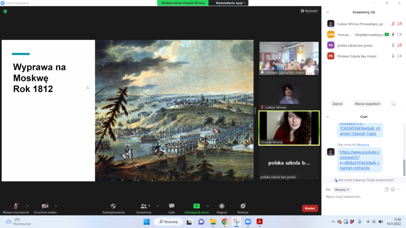Click the green encryption shield icon
Viewport: 406px width, 228px height.
pos(5,11)
